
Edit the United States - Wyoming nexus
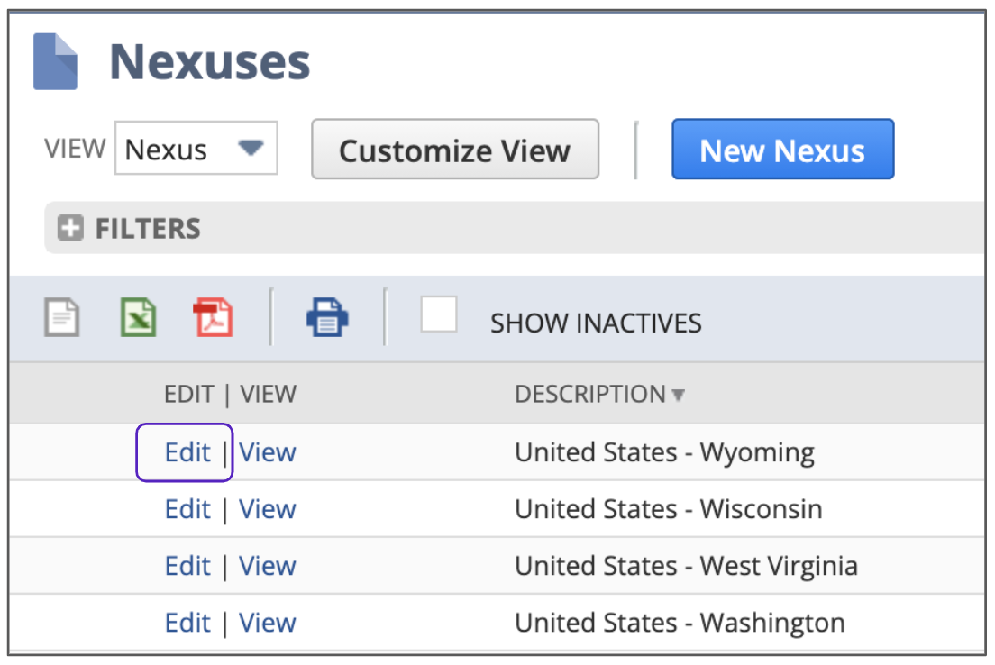click(x=187, y=452)
